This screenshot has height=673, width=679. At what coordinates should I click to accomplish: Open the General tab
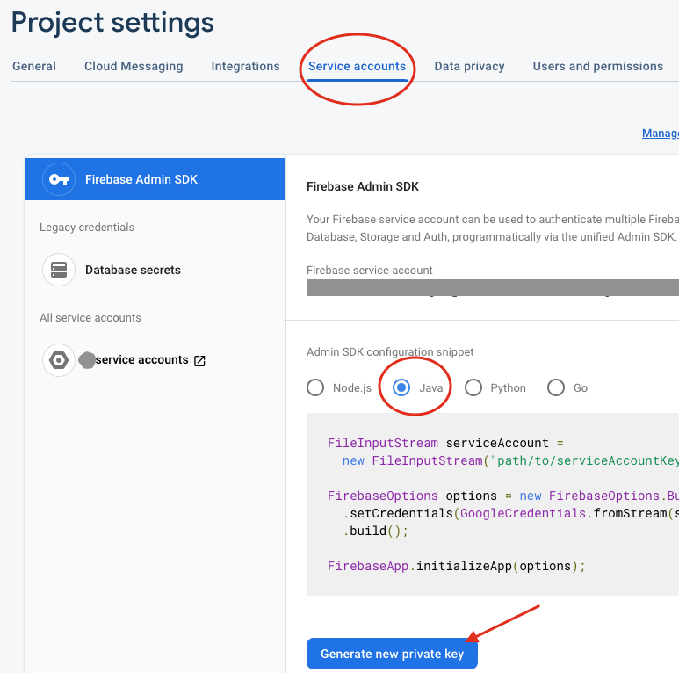(x=34, y=66)
